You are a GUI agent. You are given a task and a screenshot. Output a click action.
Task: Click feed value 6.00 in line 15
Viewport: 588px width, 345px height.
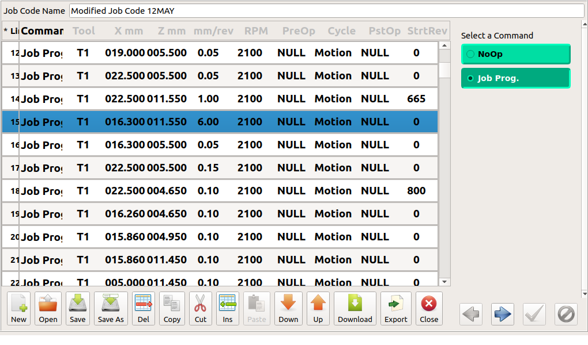pos(208,122)
